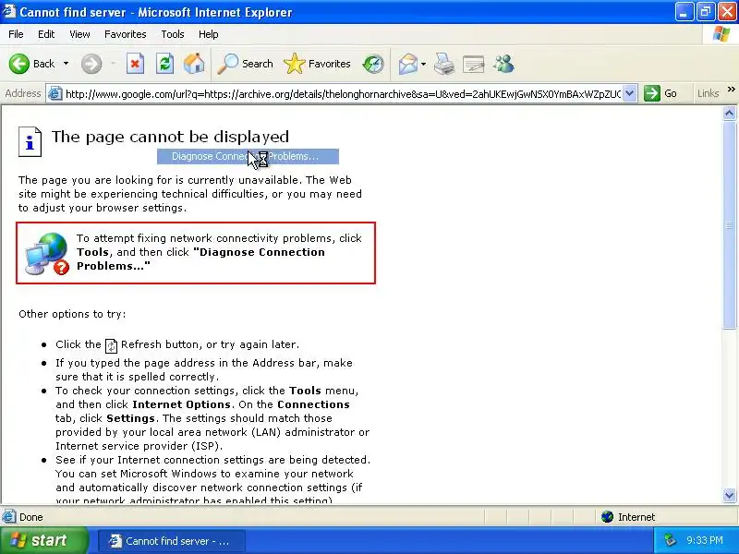Screen dimensions: 739x554
Task: Open the Search toolbar button
Action: coord(245,64)
